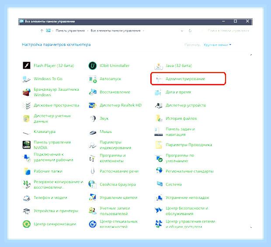This screenshot has width=271, height=247.
Task: Open Центр специальных возможностей link
Action: tap(118, 224)
